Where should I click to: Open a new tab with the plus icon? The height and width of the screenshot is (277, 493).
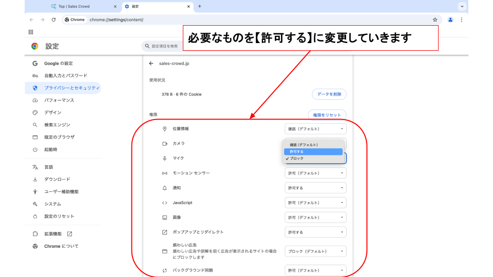click(200, 6)
